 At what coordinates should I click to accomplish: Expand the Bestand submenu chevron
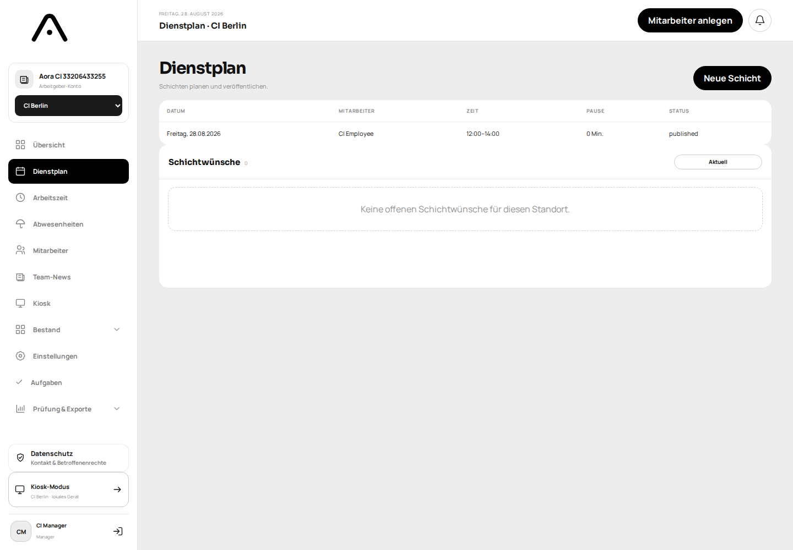click(x=117, y=329)
